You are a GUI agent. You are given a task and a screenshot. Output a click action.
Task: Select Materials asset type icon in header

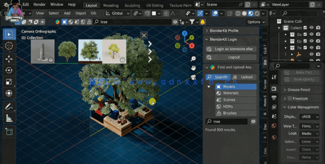point(71,22)
